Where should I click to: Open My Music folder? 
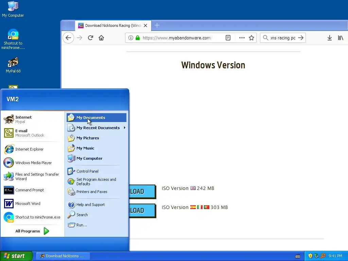click(97, 148)
